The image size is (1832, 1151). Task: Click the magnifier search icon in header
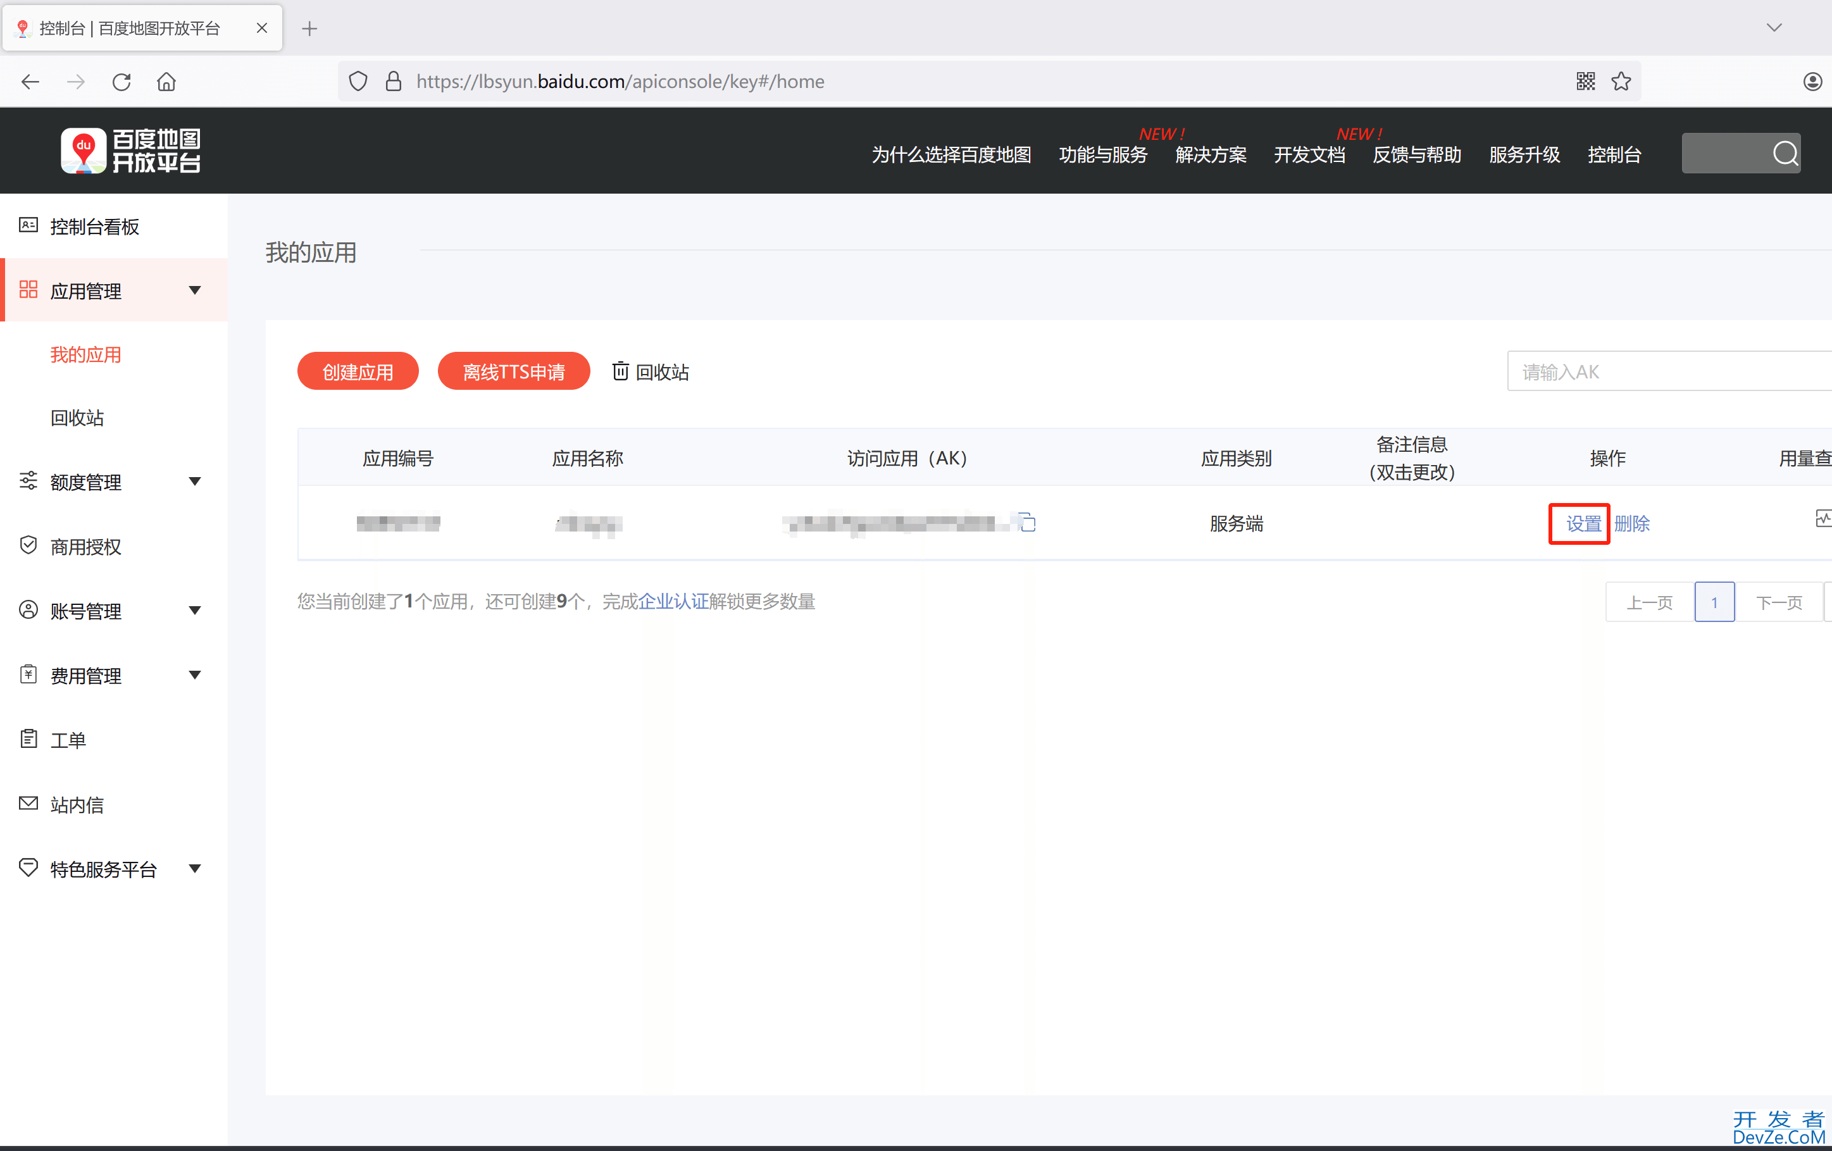[x=1786, y=154]
